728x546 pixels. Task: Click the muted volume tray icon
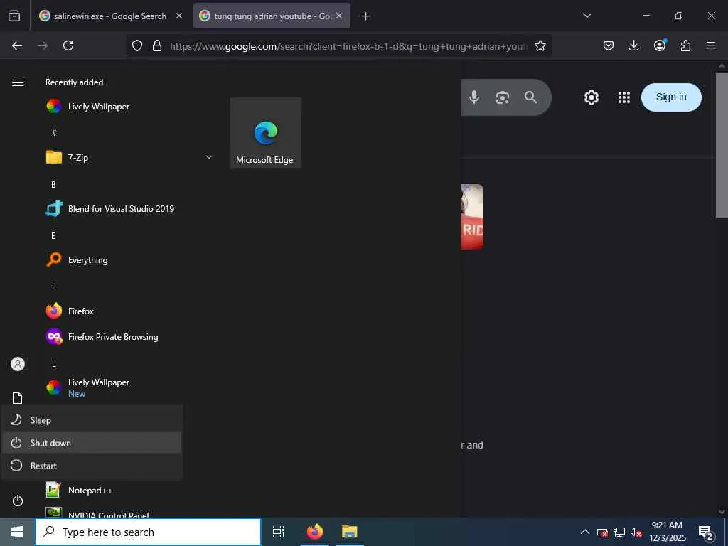636,532
